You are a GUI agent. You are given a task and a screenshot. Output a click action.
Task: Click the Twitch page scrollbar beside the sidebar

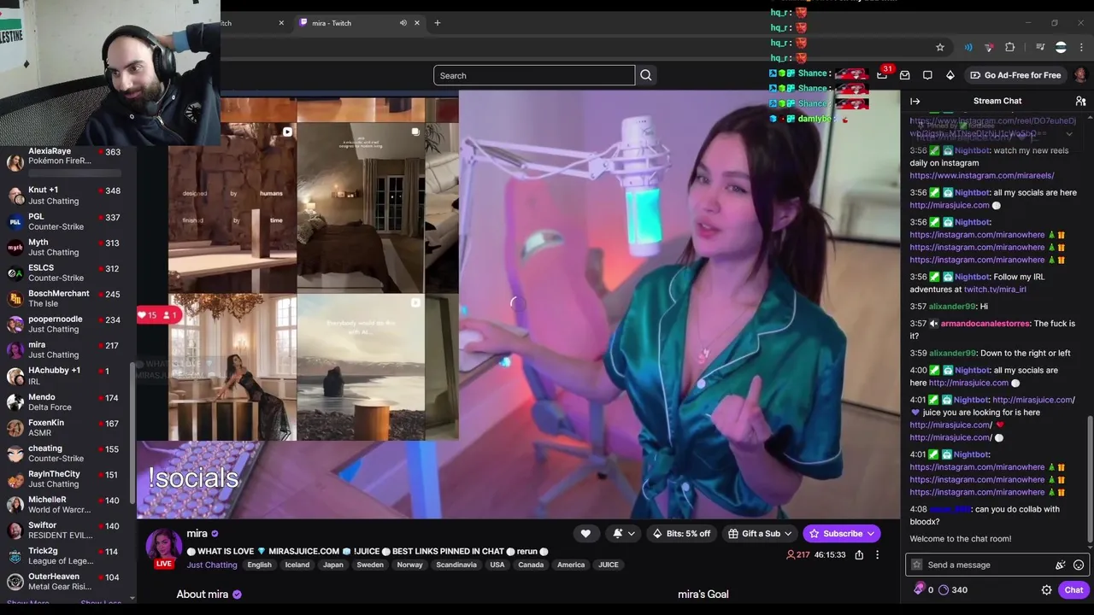click(x=132, y=431)
